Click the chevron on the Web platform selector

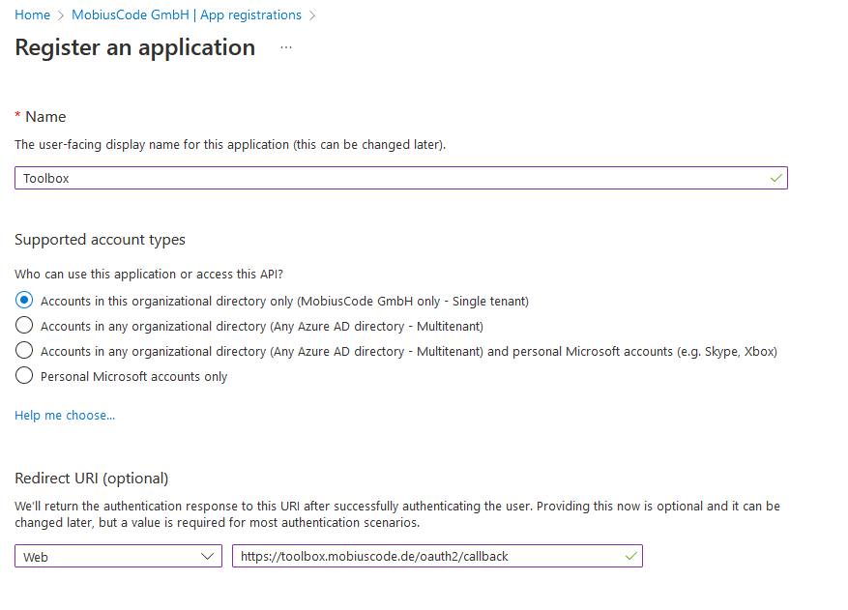207,556
